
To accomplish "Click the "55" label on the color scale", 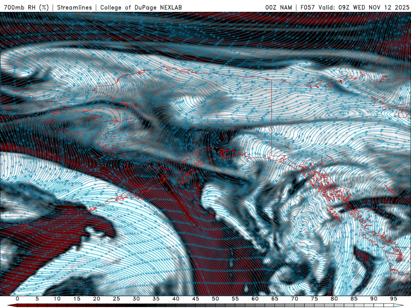I will pos(235,299).
